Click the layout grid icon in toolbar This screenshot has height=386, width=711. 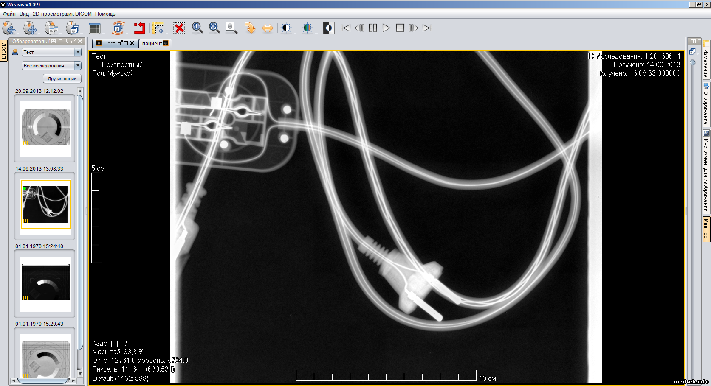click(94, 28)
